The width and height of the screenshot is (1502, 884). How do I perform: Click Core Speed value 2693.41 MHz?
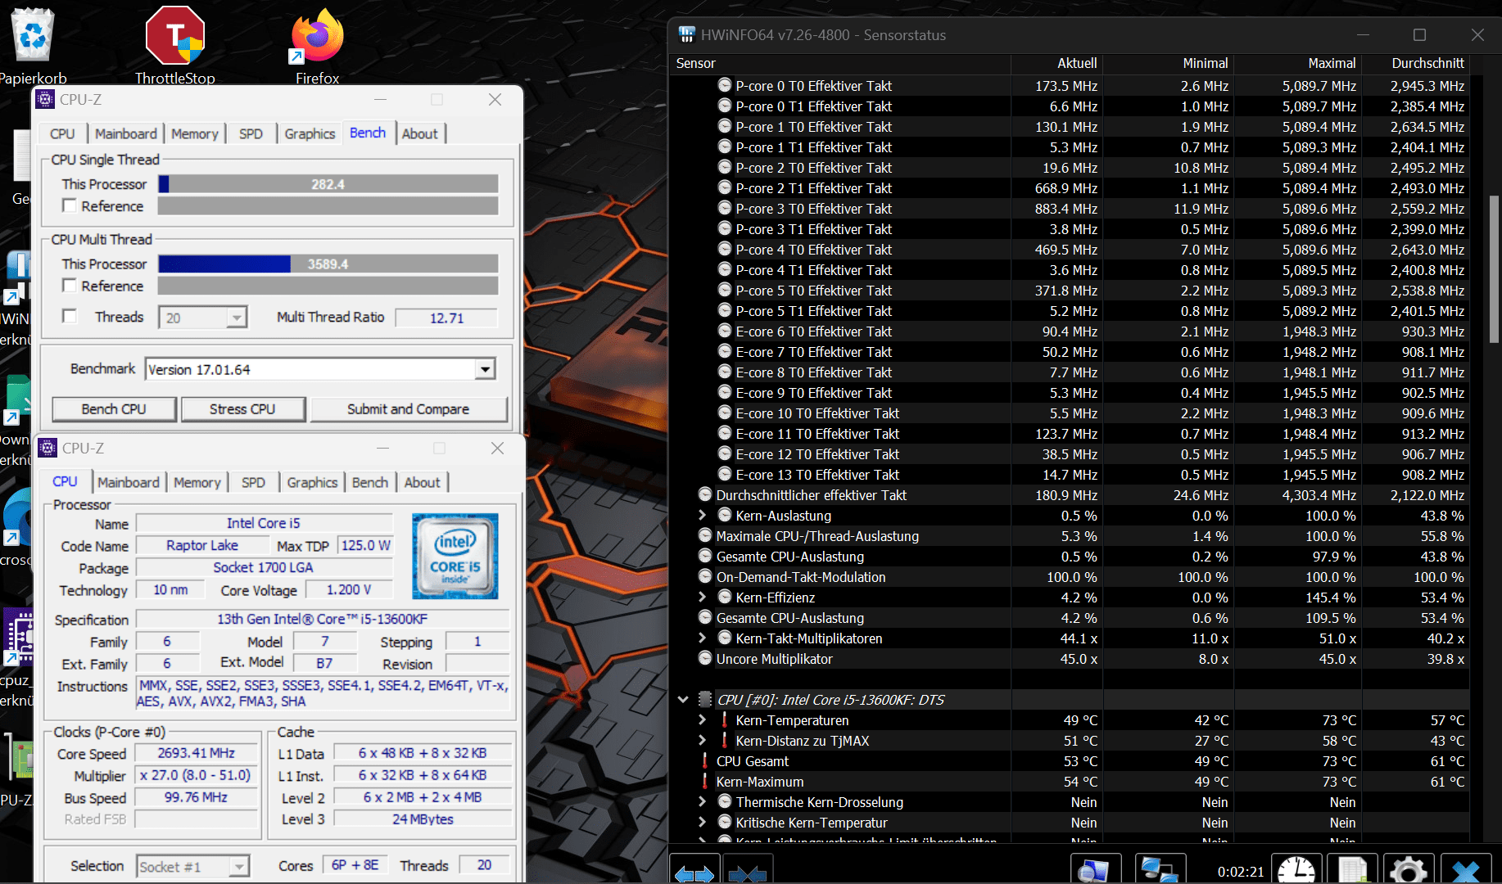point(197,752)
